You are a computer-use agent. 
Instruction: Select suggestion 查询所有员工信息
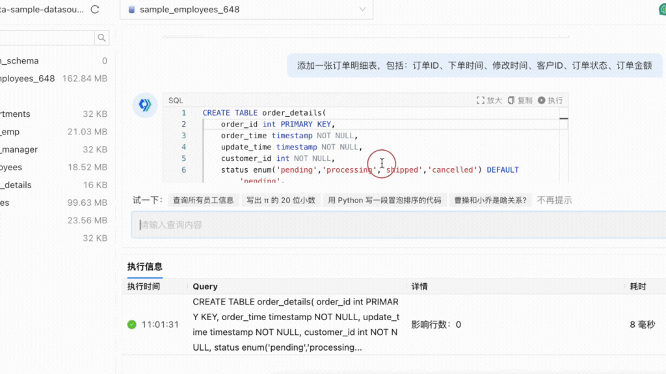pos(203,200)
